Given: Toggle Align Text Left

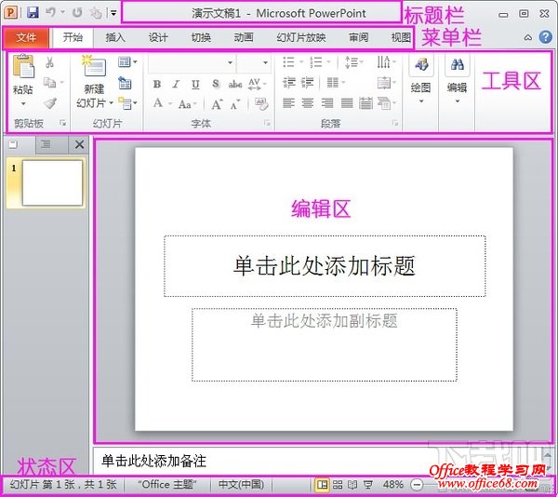Looking at the screenshot, I should 288,103.
